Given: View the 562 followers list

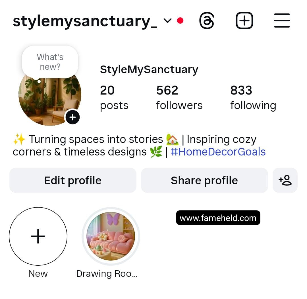Looking at the screenshot, I should pyautogui.click(x=179, y=98).
